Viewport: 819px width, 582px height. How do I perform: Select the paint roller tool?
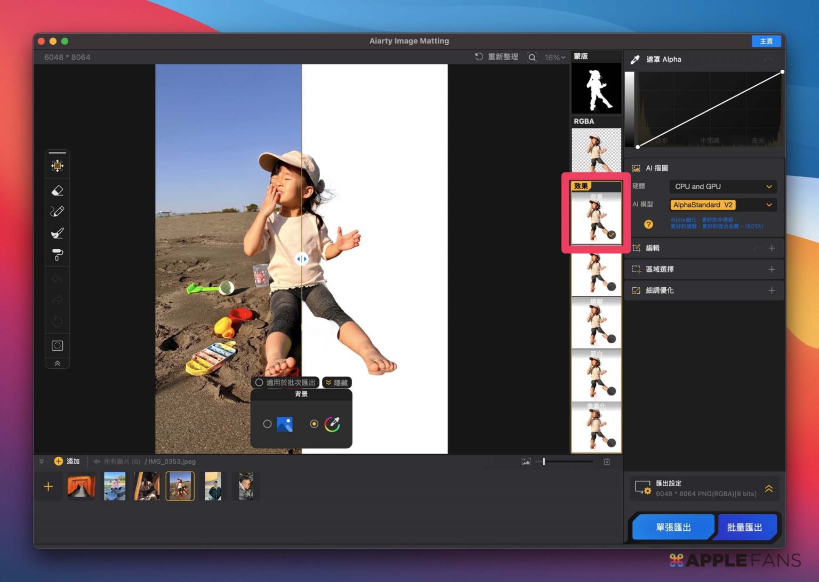[x=57, y=255]
